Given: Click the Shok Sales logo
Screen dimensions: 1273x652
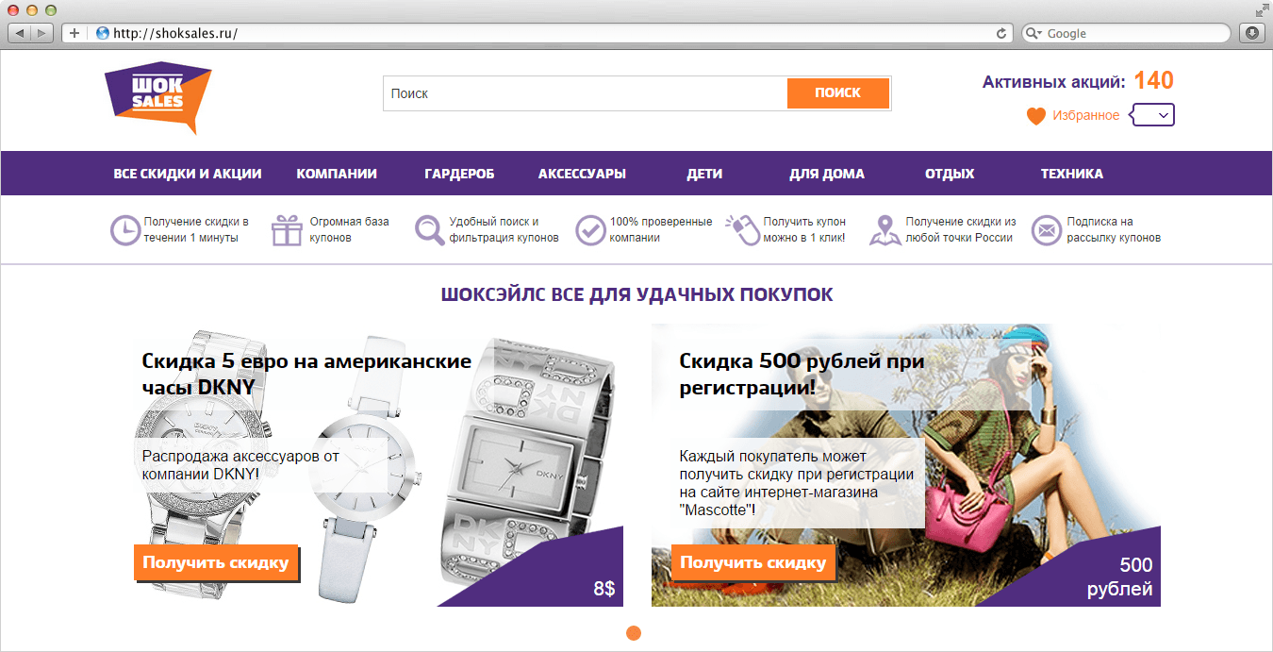Looking at the screenshot, I should 157,97.
